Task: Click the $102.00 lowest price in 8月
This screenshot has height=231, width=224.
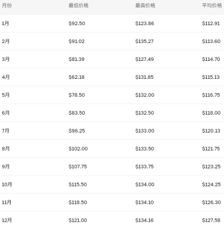Action: [78, 148]
